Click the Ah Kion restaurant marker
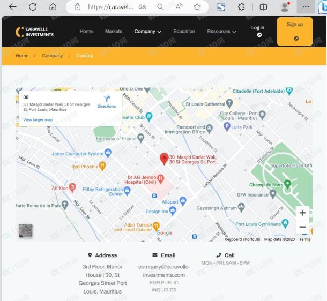 coord(72,187)
